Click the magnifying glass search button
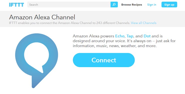The height and width of the screenshot is (94, 185). (x=114, y=4)
